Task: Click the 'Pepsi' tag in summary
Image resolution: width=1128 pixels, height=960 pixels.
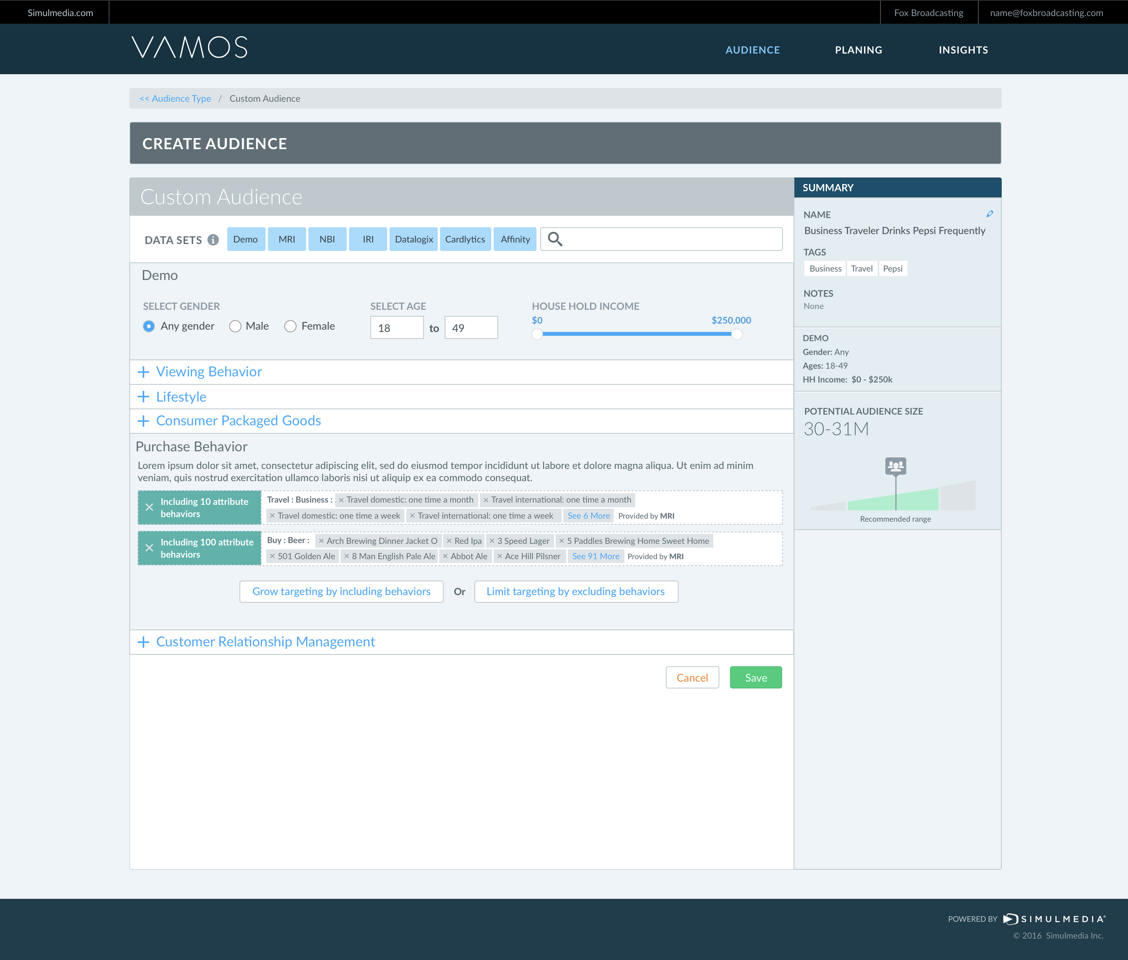Action: (893, 269)
